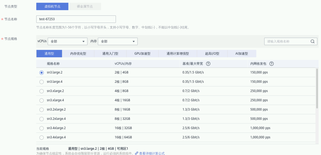Switch to the 内存优化型 tab

pyautogui.click(x=78, y=54)
